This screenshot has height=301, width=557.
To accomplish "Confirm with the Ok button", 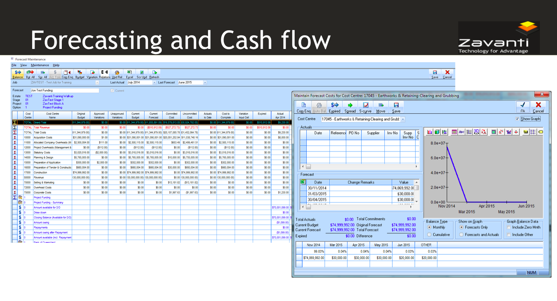I will coord(523,108).
